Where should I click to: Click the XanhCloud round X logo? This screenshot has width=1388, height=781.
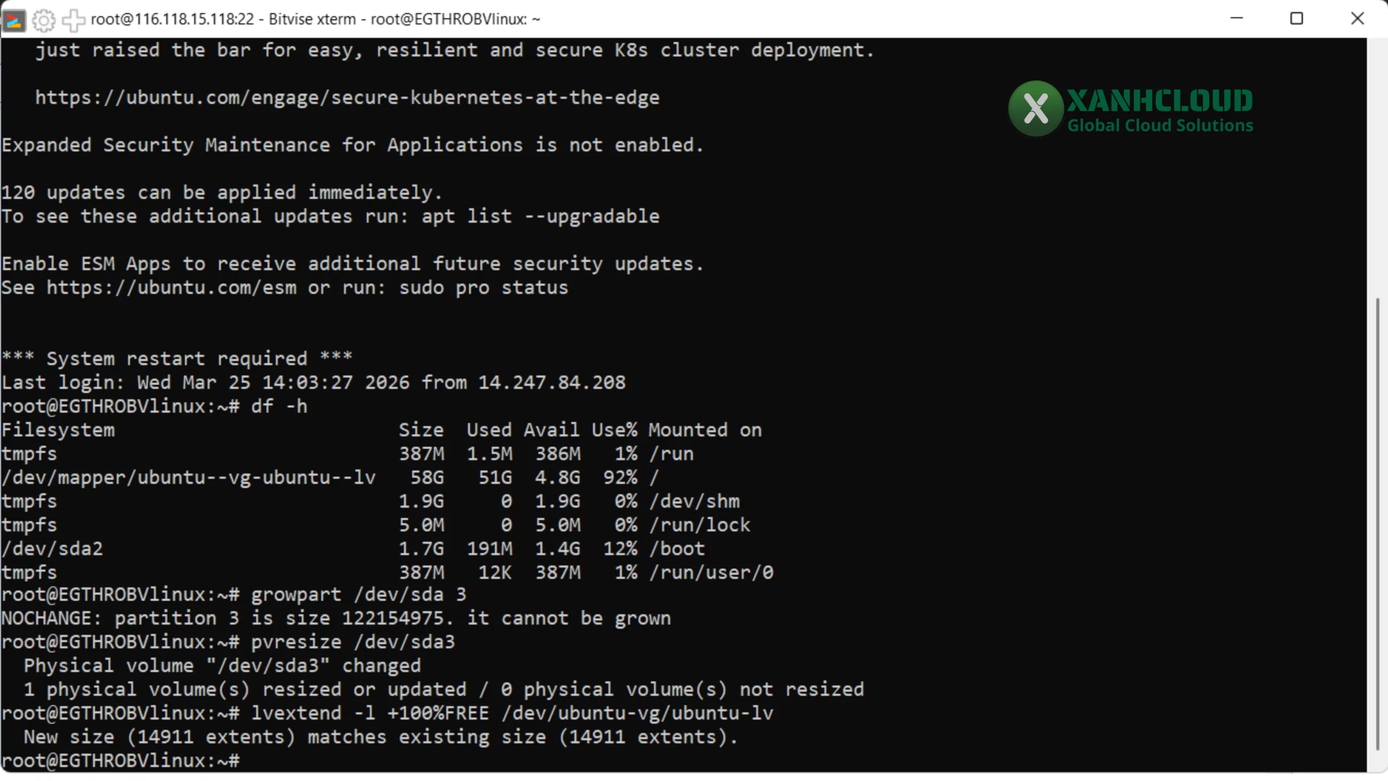[x=1036, y=108]
